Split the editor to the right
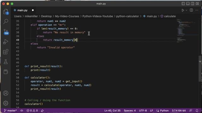Image resolution: width=202 pixels, height=113 pixels. click(x=192, y=10)
